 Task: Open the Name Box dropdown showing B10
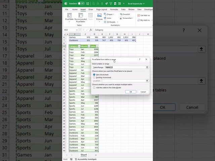[x=77, y=30]
